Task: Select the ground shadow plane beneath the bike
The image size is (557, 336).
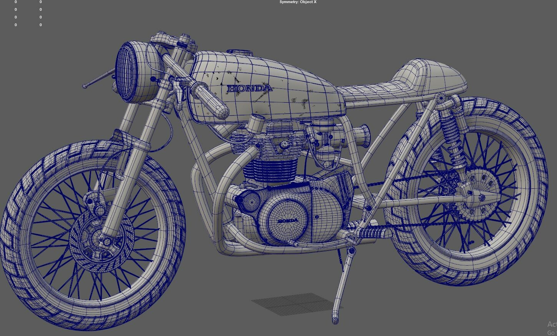Action: click(x=288, y=304)
